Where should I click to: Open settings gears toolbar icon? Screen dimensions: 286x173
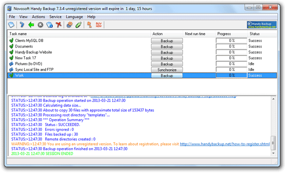(70, 25)
